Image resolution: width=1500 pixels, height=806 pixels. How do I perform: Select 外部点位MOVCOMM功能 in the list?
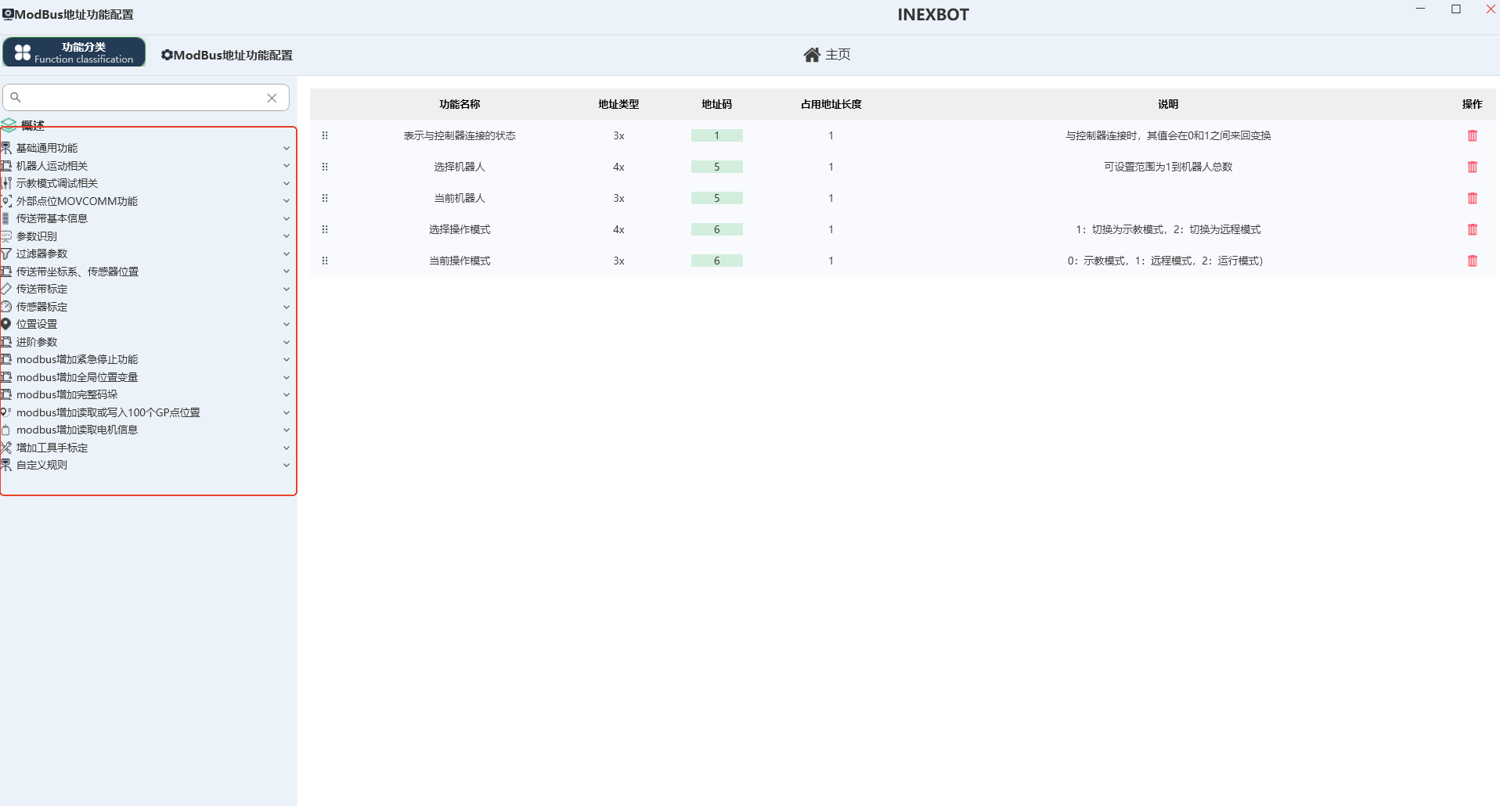coord(77,201)
